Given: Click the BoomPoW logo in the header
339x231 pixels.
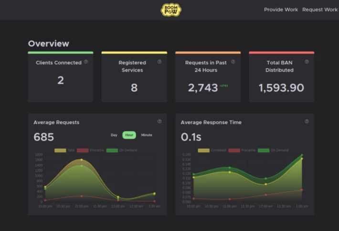Looking at the screenshot, I should coord(171,10).
